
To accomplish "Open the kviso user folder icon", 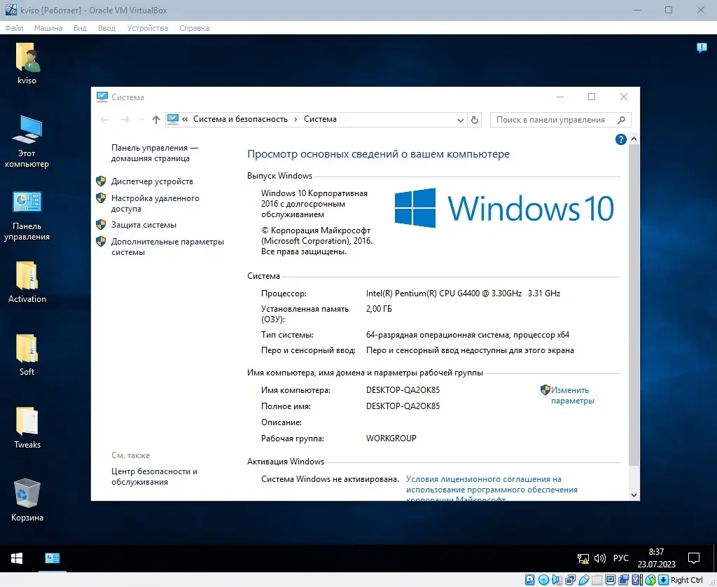I will (27, 64).
